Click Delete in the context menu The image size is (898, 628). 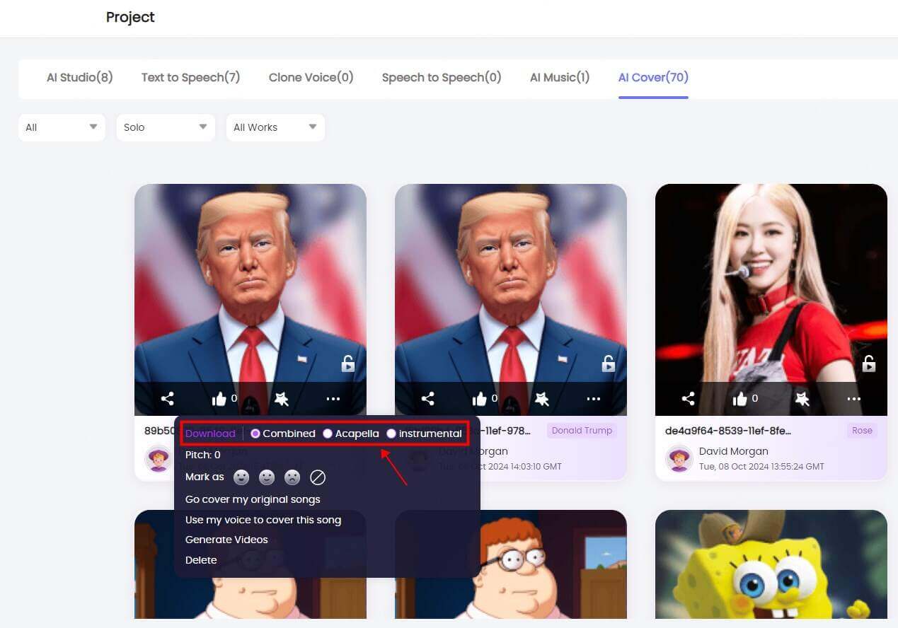201,560
